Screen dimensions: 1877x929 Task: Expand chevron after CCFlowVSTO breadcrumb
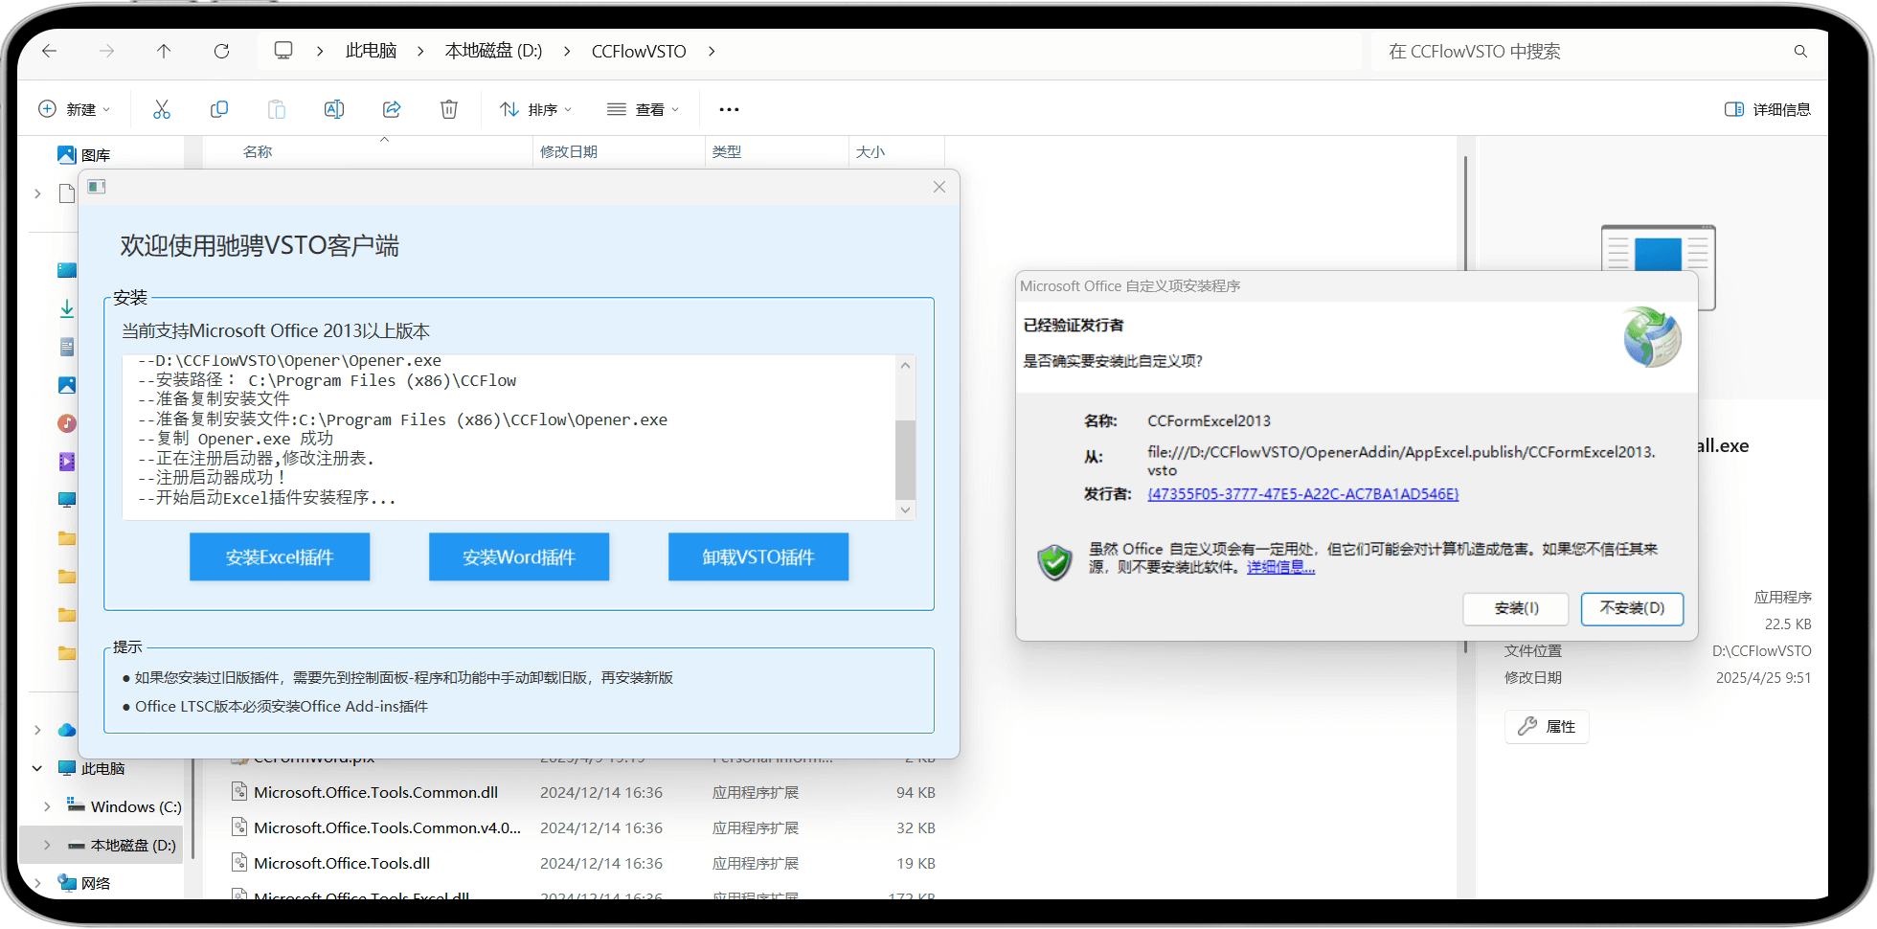pyautogui.click(x=712, y=52)
